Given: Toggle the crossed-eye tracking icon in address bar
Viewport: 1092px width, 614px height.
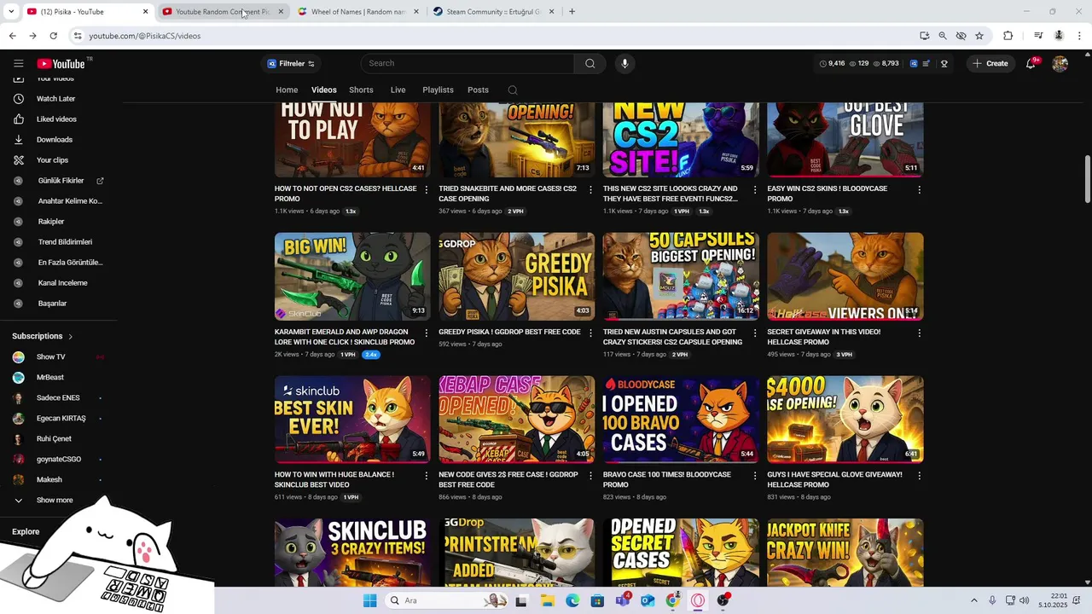Looking at the screenshot, I should click(x=961, y=36).
